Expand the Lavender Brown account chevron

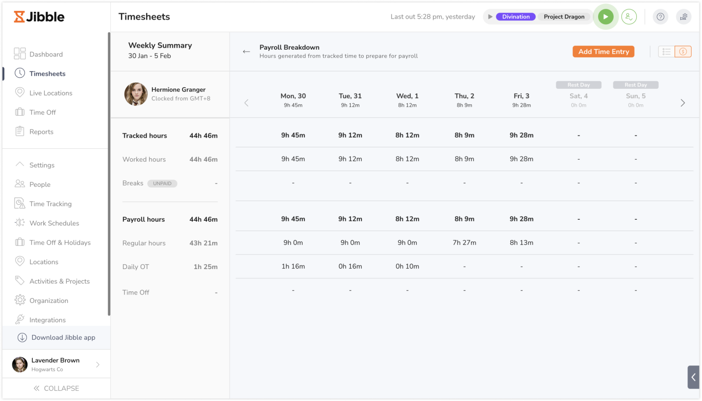(x=97, y=364)
